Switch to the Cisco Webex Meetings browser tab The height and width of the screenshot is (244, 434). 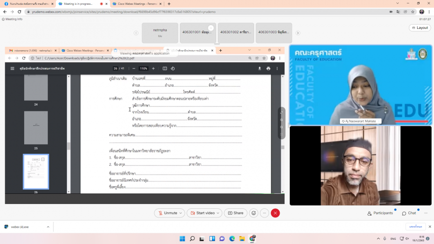[131, 3]
